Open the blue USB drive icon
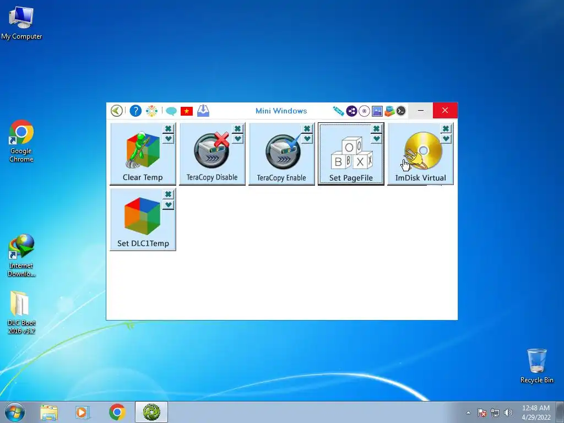Viewport: 564px width, 423px height. pyautogui.click(x=338, y=111)
